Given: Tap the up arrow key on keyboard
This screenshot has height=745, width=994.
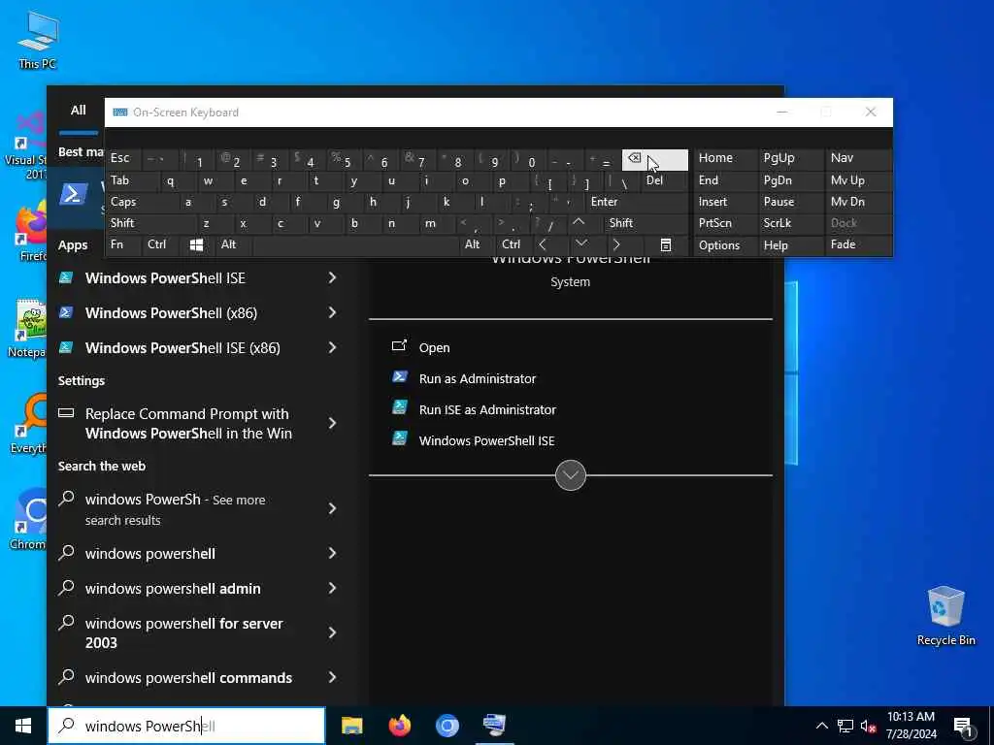Looking at the screenshot, I should click(x=579, y=223).
